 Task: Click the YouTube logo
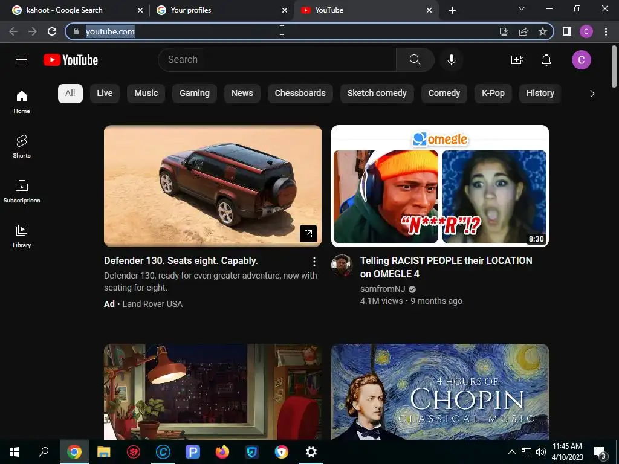[x=71, y=60]
